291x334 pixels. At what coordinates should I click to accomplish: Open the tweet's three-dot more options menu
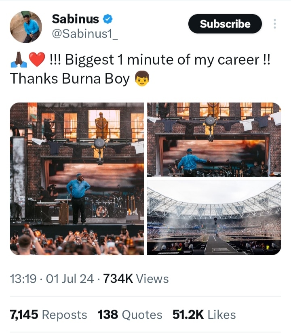click(x=275, y=24)
